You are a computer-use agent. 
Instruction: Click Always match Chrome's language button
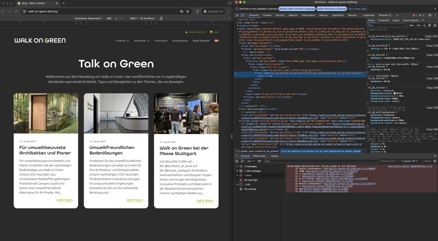click(297, 9)
